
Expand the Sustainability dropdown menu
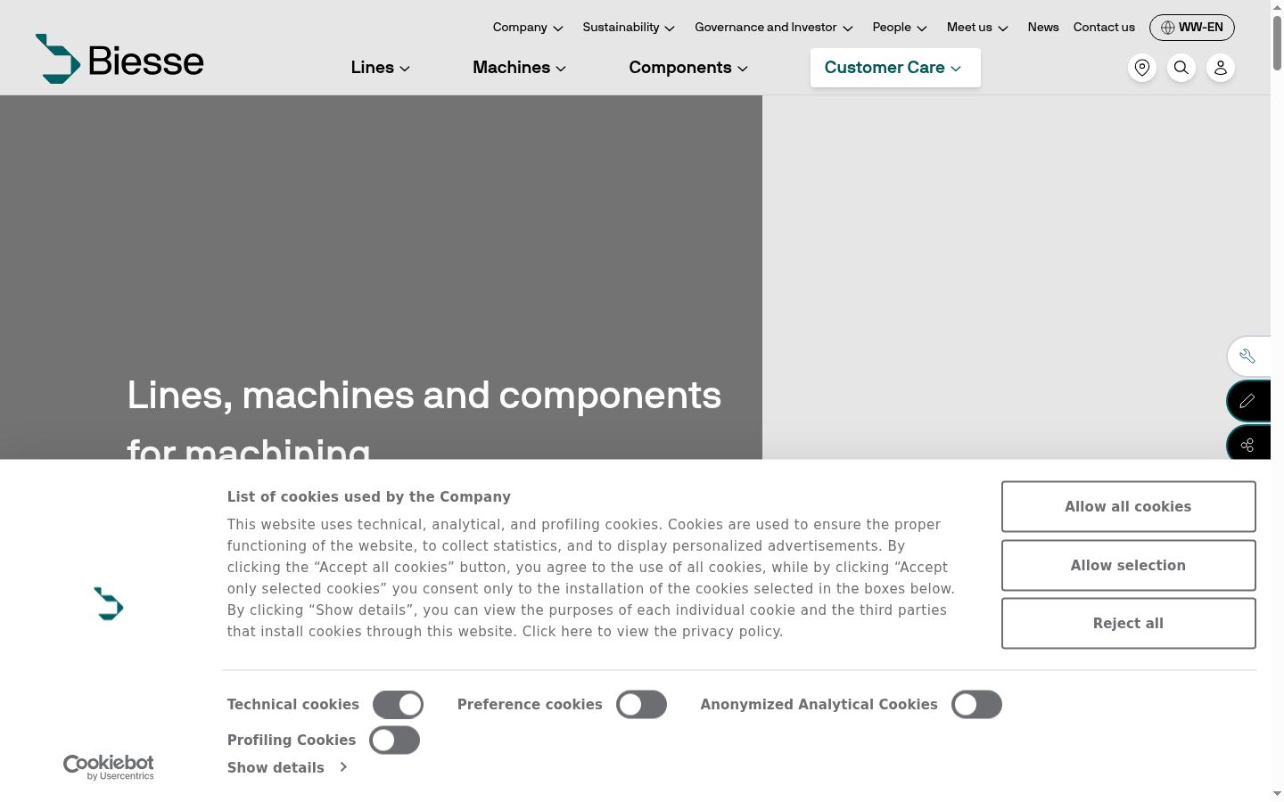(629, 28)
